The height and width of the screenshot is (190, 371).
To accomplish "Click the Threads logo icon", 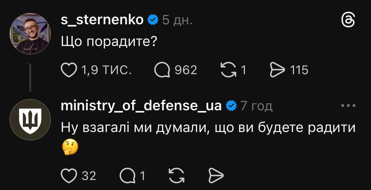I will [x=349, y=21].
